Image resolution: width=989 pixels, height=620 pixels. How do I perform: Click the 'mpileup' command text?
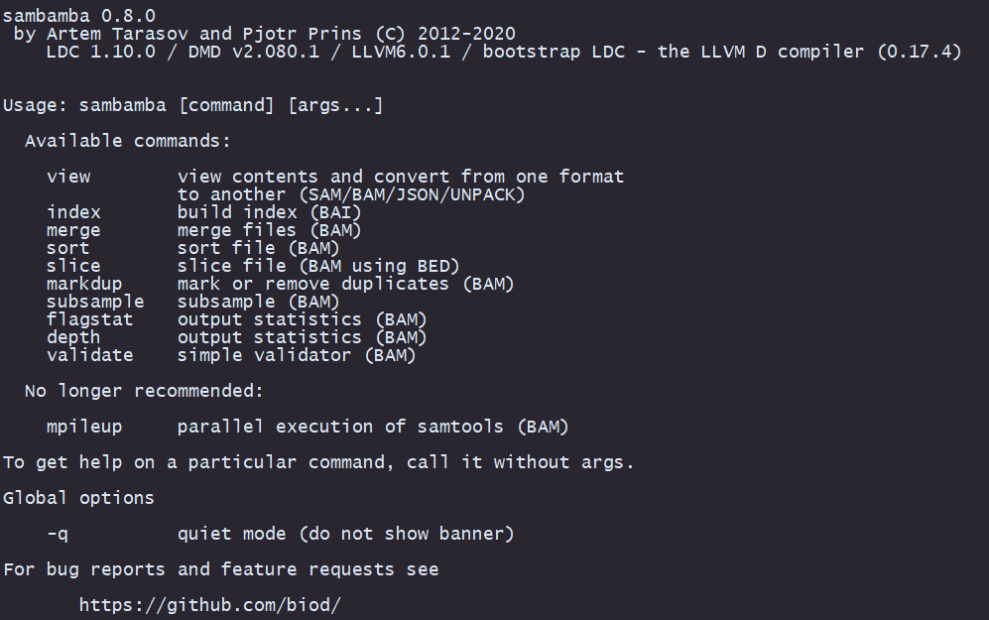(x=84, y=427)
